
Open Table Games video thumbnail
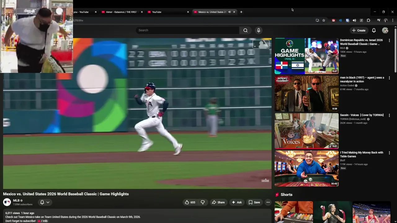(306, 168)
